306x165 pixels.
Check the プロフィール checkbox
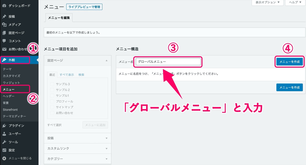52,101
